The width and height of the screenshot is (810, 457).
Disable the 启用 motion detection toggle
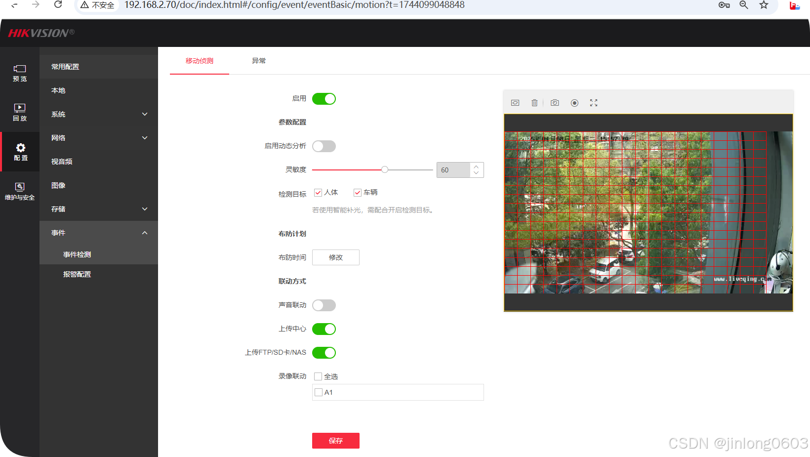pyautogui.click(x=324, y=98)
